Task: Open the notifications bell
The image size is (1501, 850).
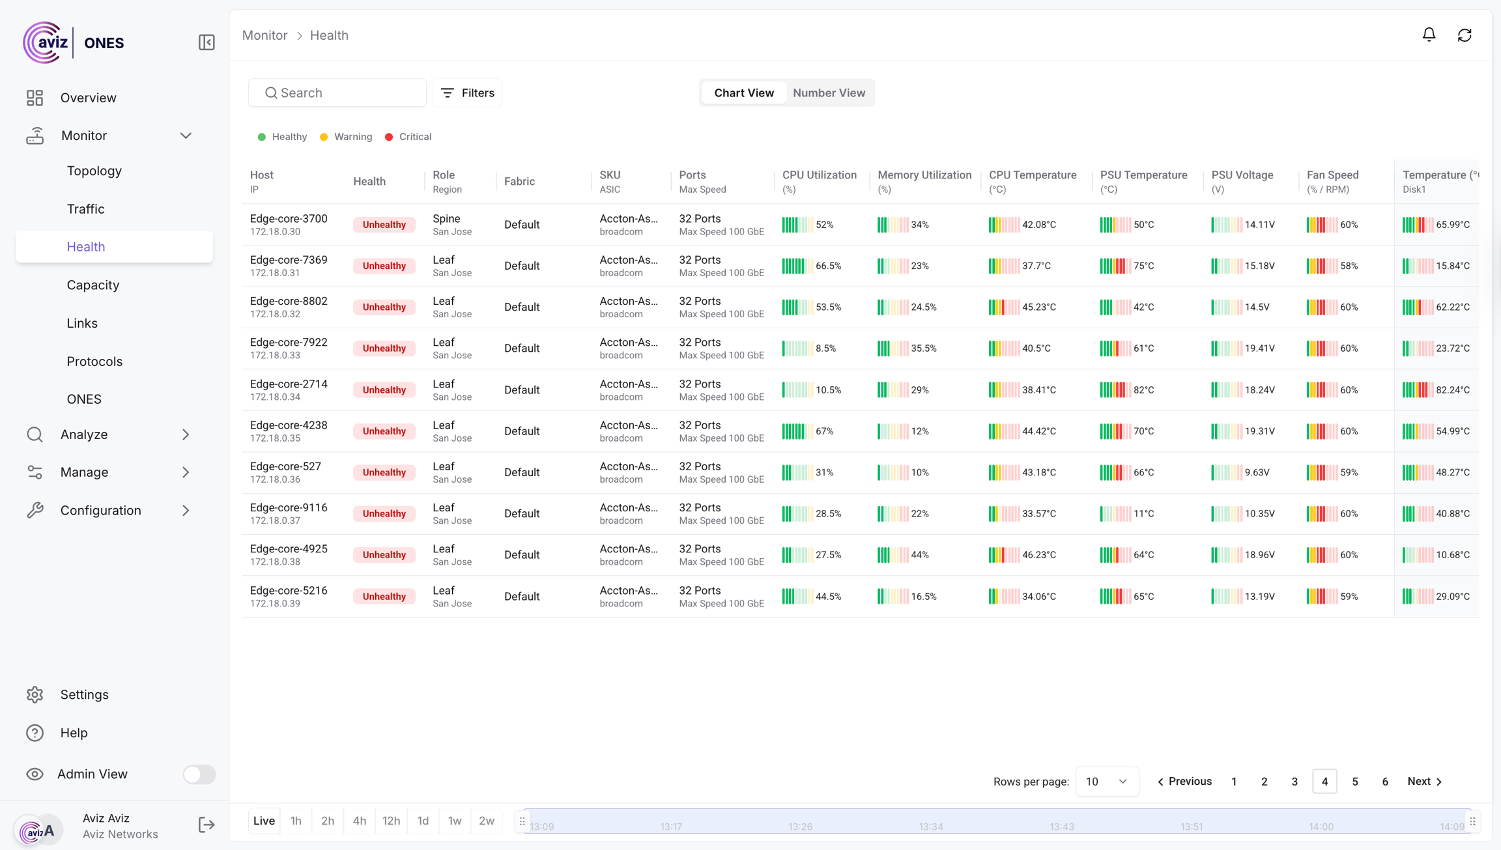Action: 1429,35
